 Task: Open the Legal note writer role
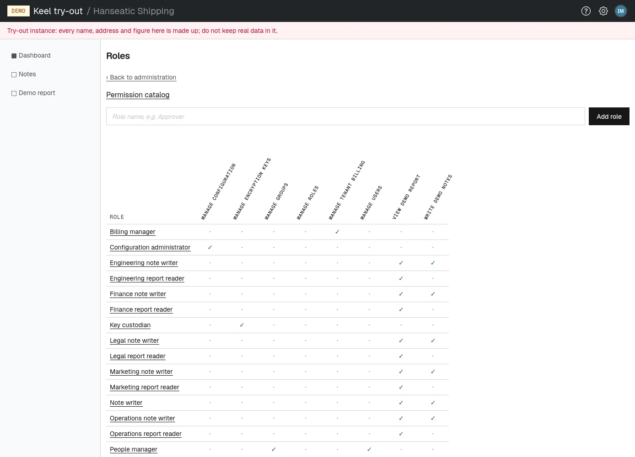click(134, 340)
